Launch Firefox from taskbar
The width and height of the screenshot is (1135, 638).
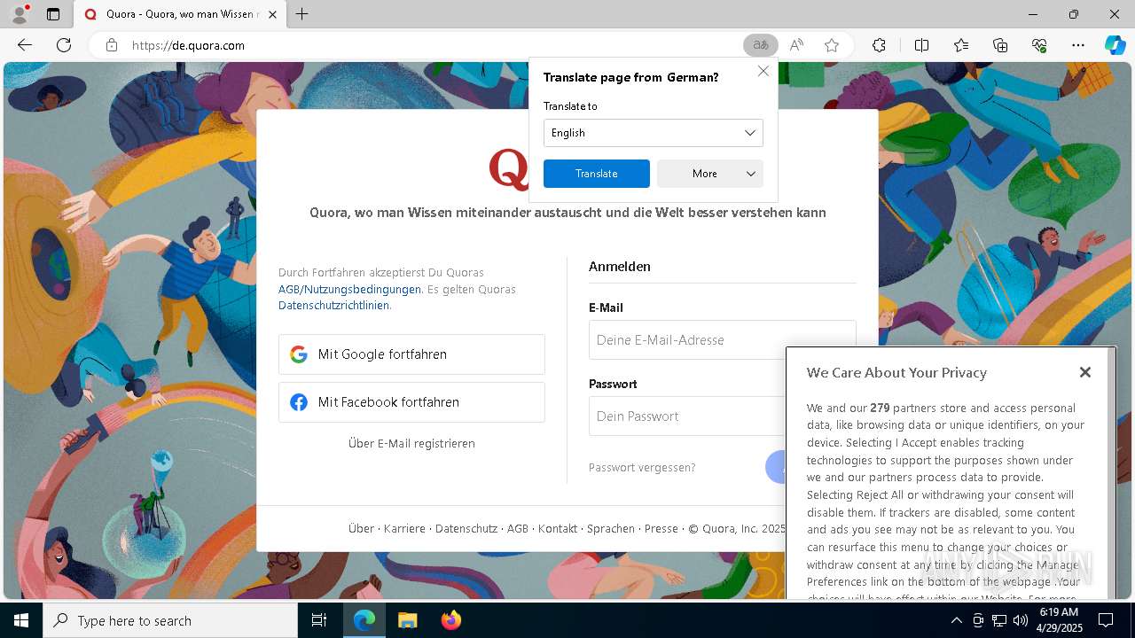coord(450,620)
